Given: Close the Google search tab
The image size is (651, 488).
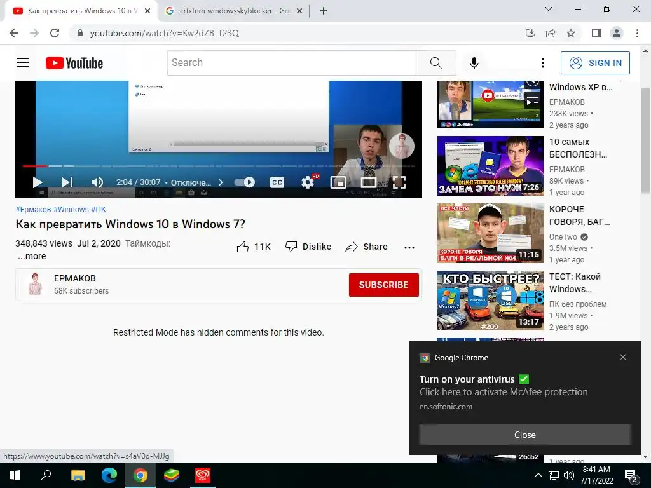Looking at the screenshot, I should click(299, 11).
